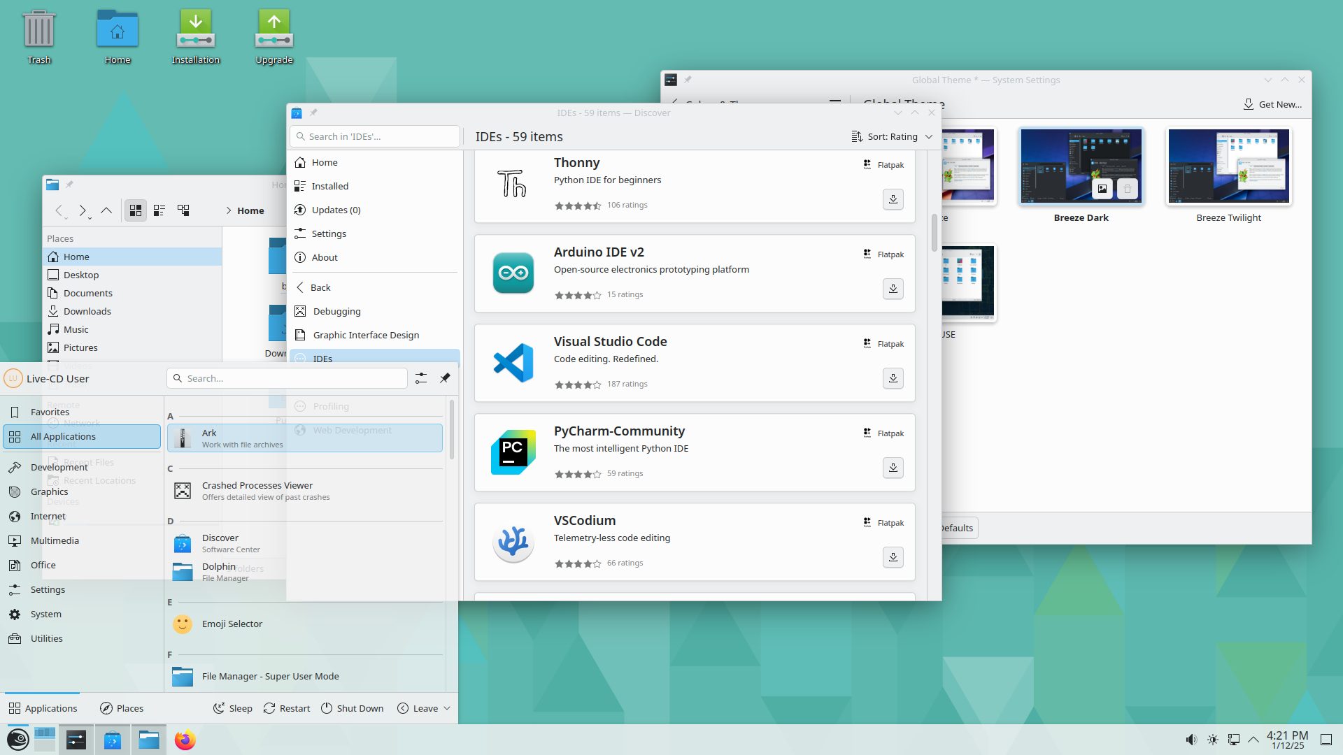Toggle pin on Discover window titlebar
Viewport: 1343px width, 755px height.
point(313,113)
